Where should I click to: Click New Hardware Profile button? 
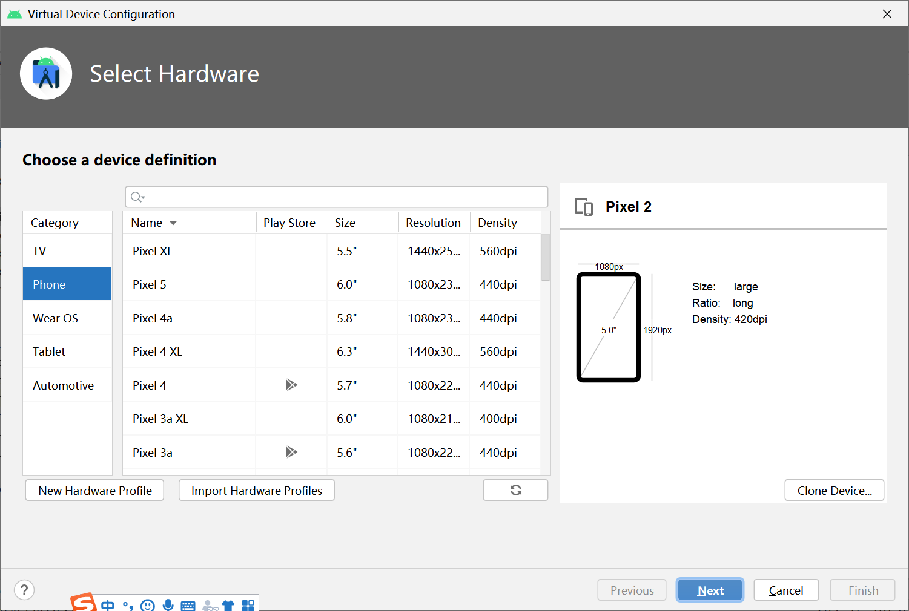coord(94,491)
